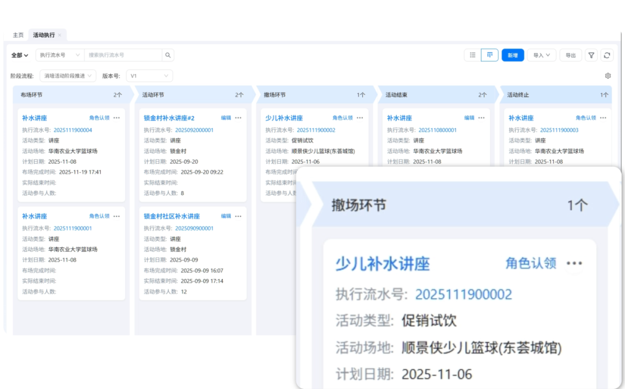Select the 活动执行 tab

(44, 35)
